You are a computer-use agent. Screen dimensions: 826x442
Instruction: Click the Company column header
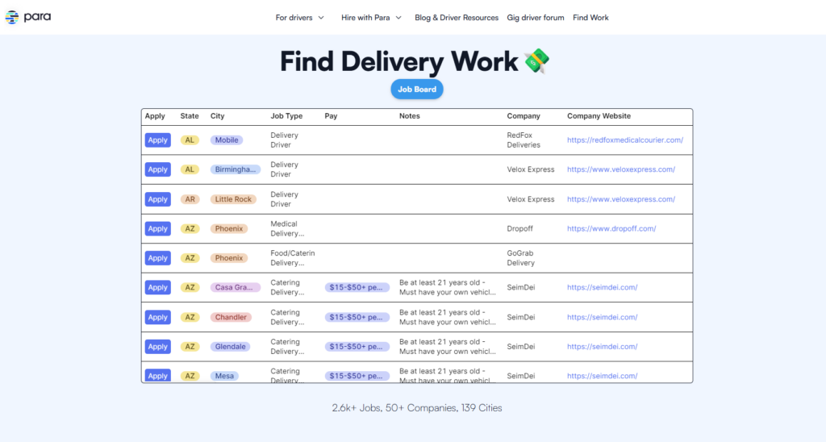(x=524, y=116)
